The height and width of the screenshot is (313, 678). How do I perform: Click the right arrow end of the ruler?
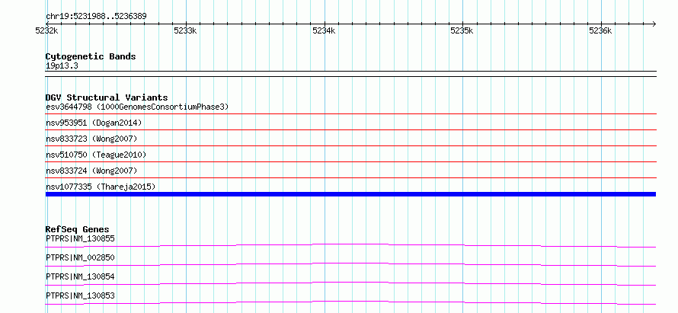click(654, 24)
